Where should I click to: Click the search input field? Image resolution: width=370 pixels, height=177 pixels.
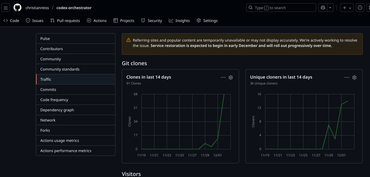(x=281, y=8)
